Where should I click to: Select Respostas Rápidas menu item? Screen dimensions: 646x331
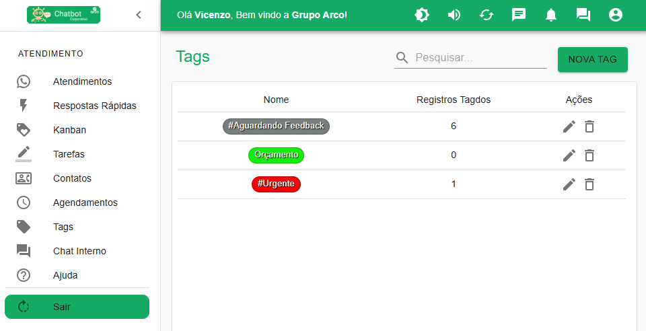(94, 106)
